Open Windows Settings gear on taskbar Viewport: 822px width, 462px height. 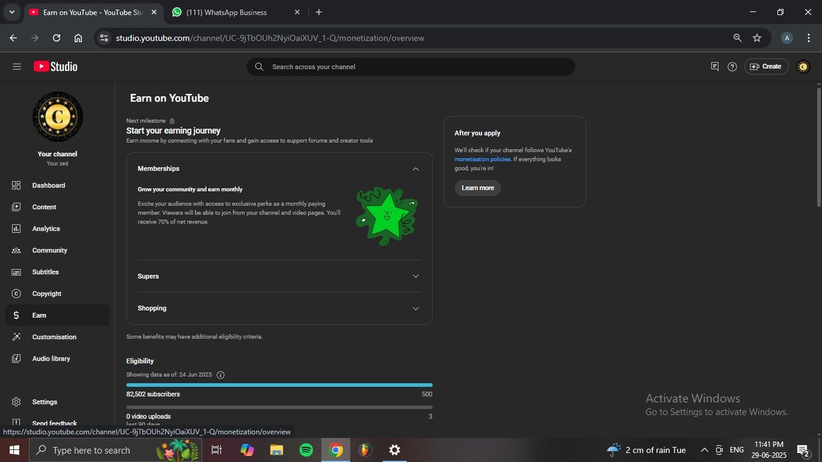click(395, 450)
